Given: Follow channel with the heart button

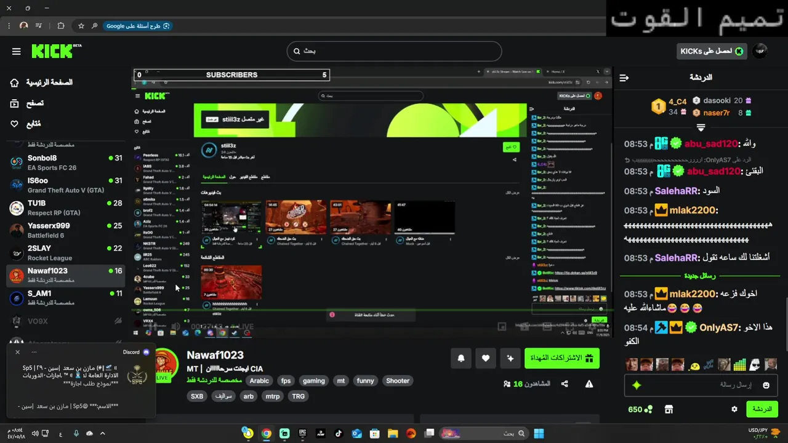Looking at the screenshot, I should tap(485, 358).
